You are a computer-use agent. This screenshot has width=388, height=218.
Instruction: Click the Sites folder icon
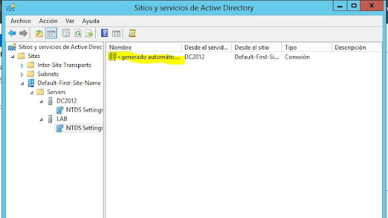click(21, 56)
